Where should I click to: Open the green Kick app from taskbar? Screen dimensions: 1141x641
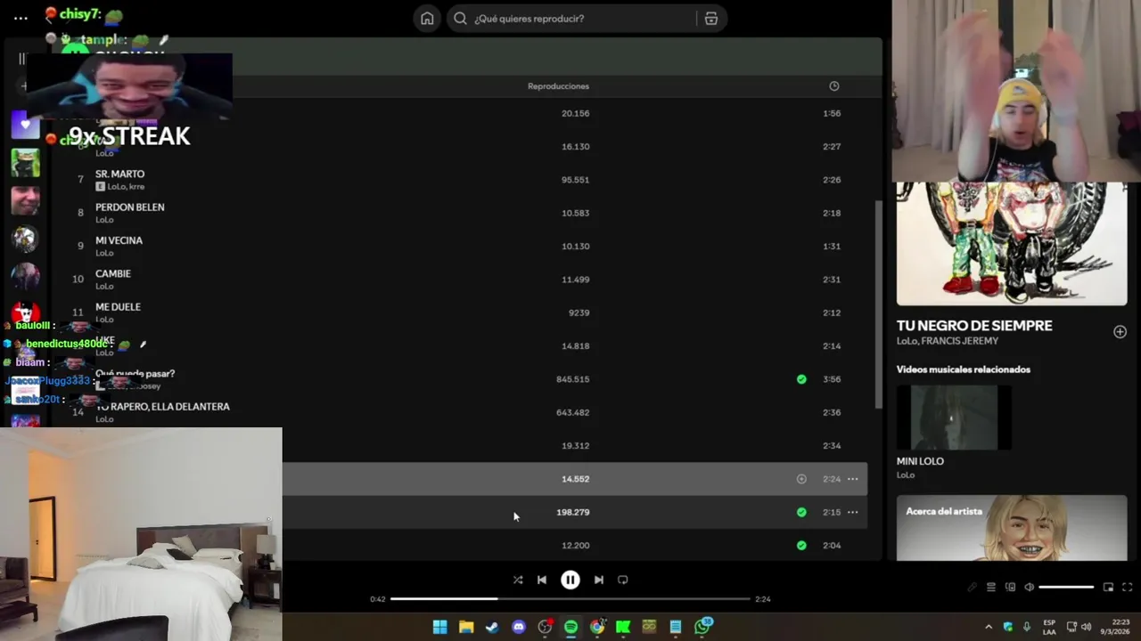[x=623, y=627]
